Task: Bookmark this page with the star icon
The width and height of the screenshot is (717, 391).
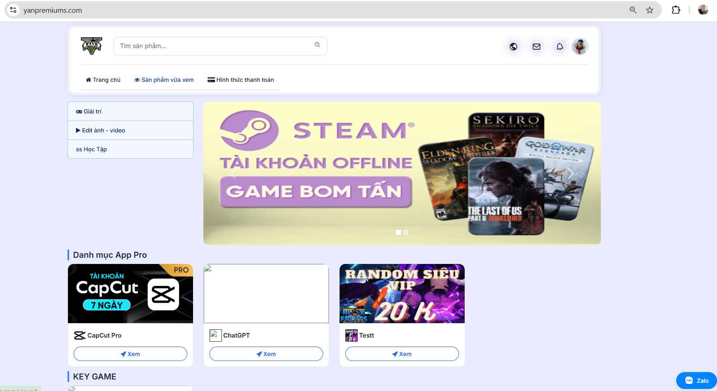Action: pos(649,10)
